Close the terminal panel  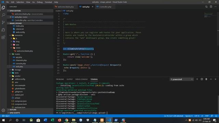[x=215, y=79]
